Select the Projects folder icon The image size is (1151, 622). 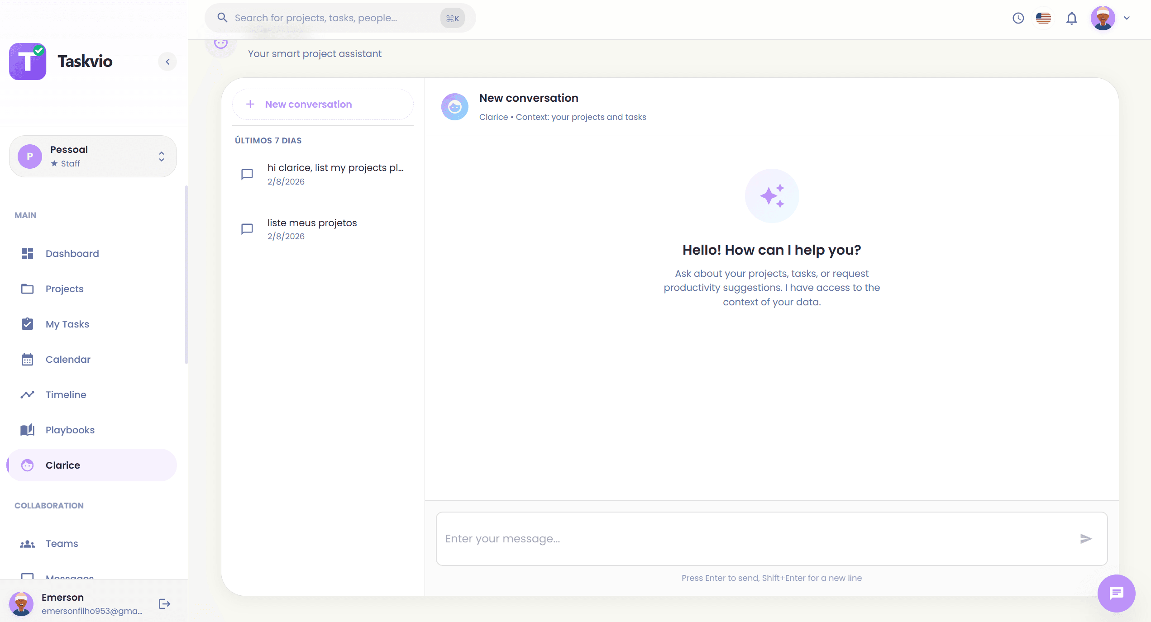[28, 289]
